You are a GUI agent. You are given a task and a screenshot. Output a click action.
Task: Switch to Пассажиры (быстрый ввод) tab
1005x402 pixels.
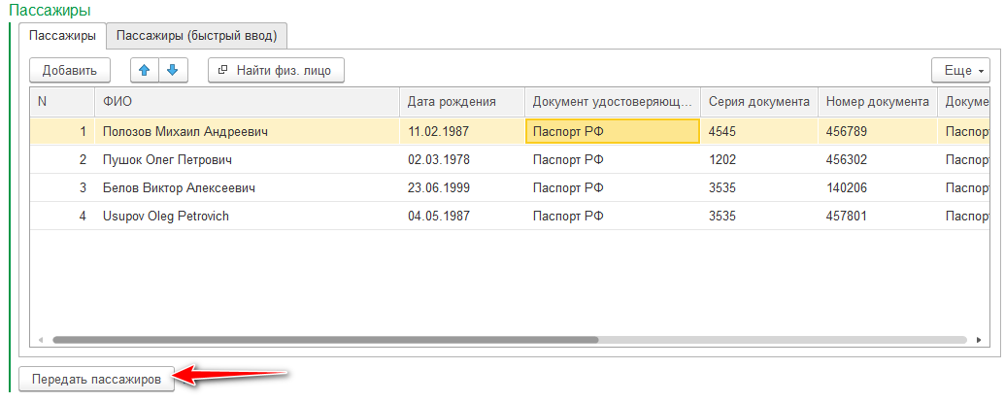coord(197,36)
